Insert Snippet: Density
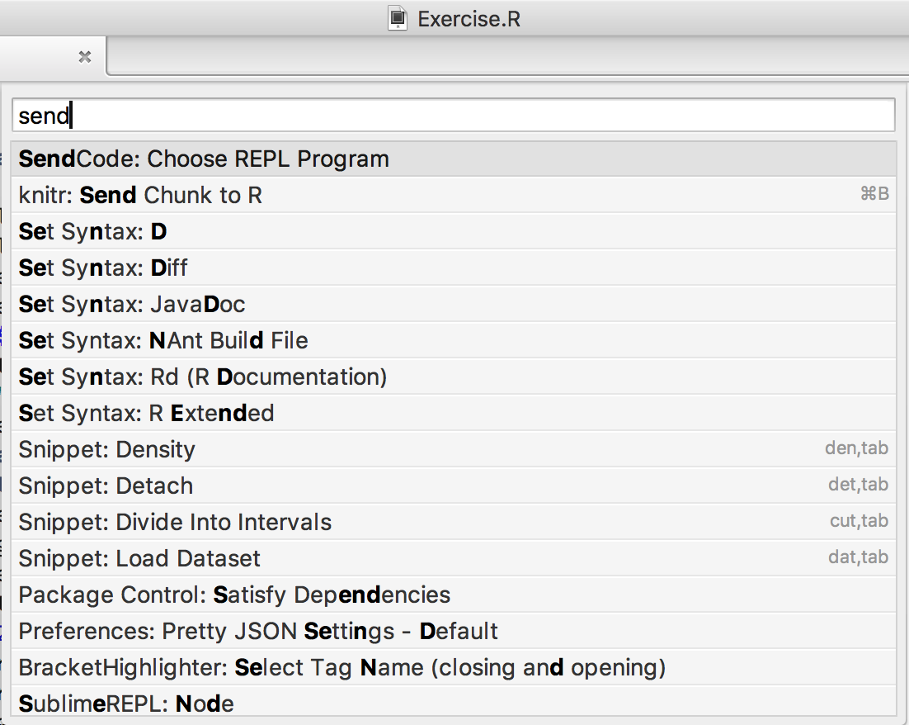The height and width of the screenshot is (725, 909). click(x=454, y=449)
